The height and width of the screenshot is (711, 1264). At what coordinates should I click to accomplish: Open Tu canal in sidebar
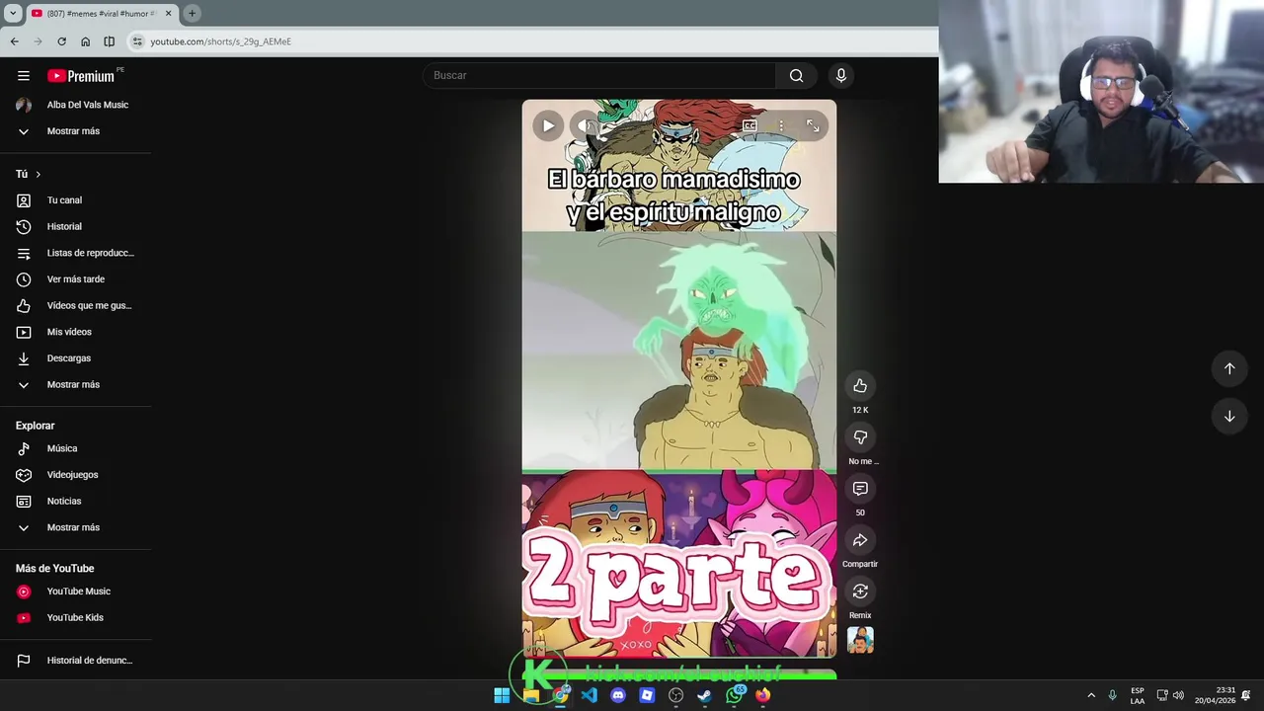click(x=76, y=200)
